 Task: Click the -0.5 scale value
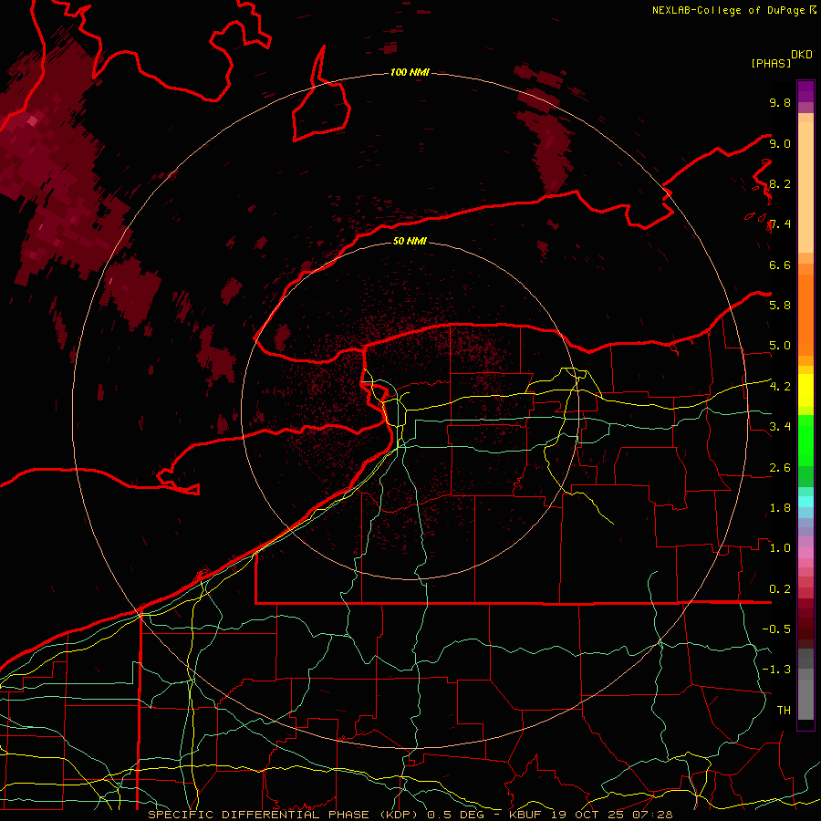click(776, 629)
